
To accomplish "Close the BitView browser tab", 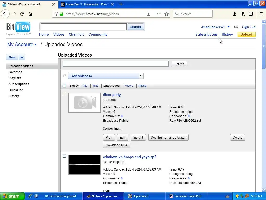I will click(x=54, y=4).
